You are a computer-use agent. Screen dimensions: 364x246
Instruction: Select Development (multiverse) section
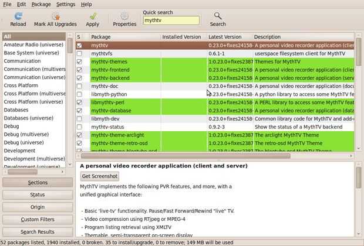click(x=34, y=159)
